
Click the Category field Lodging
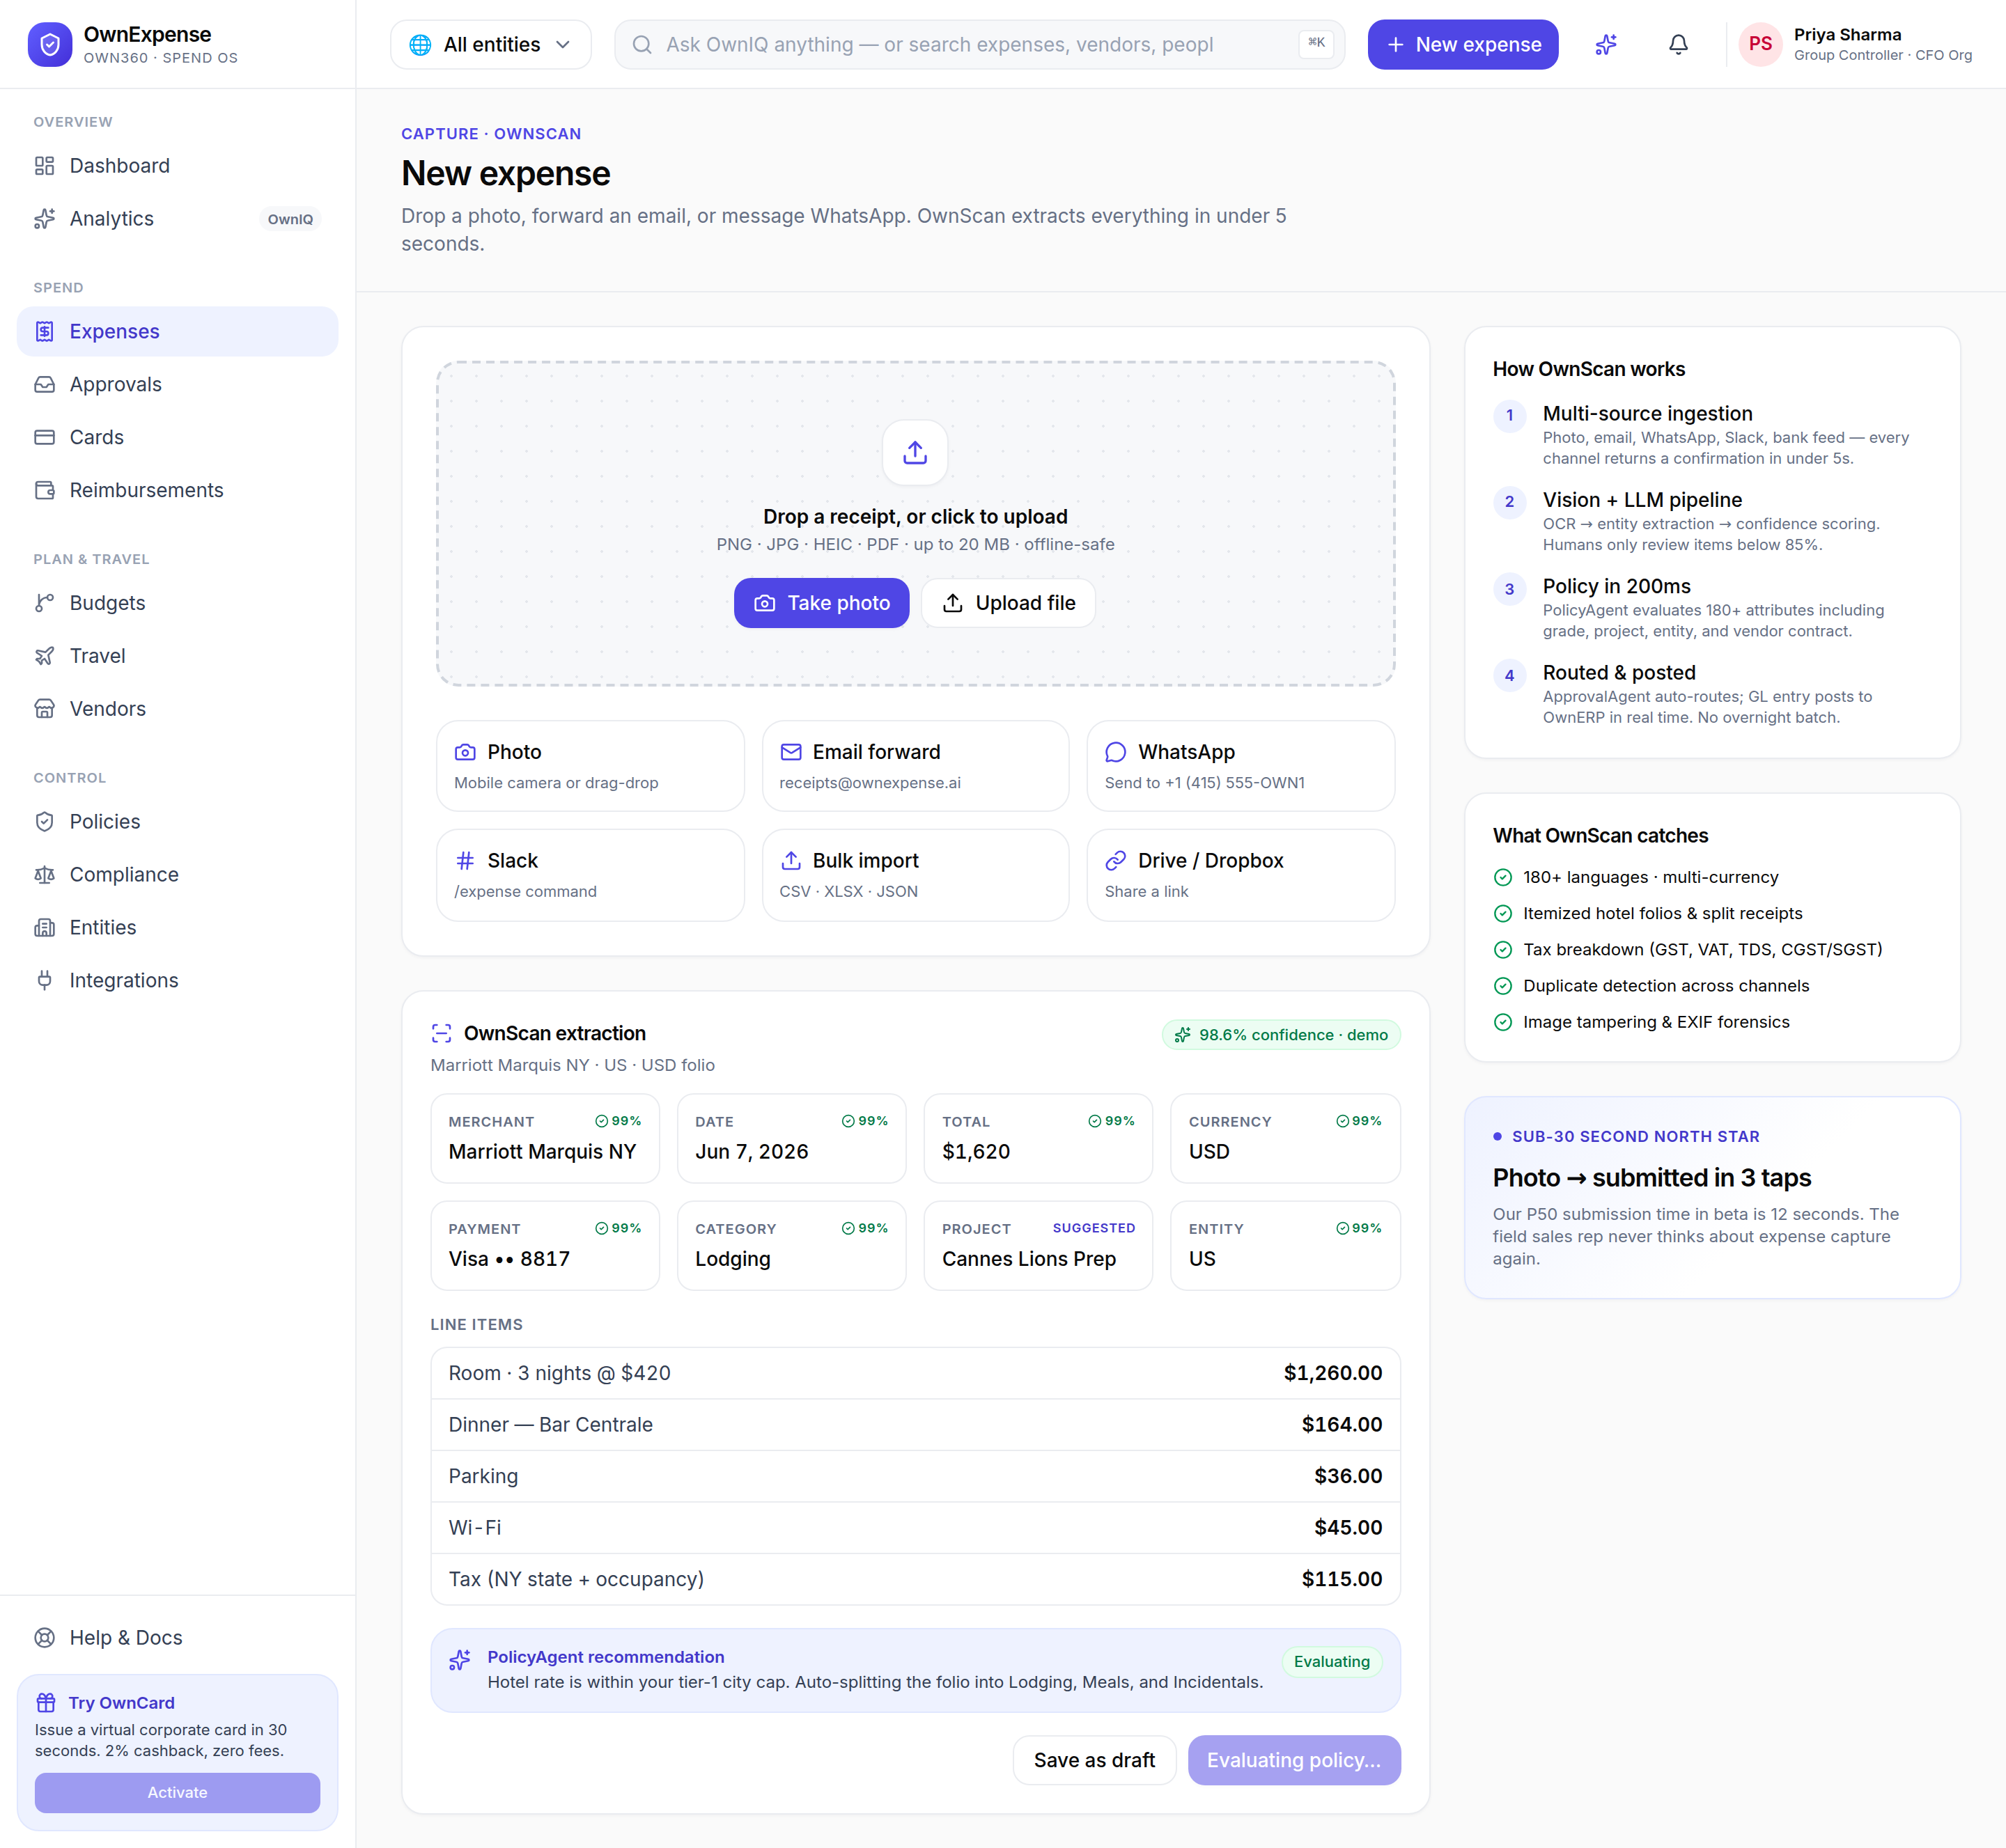(x=791, y=1246)
